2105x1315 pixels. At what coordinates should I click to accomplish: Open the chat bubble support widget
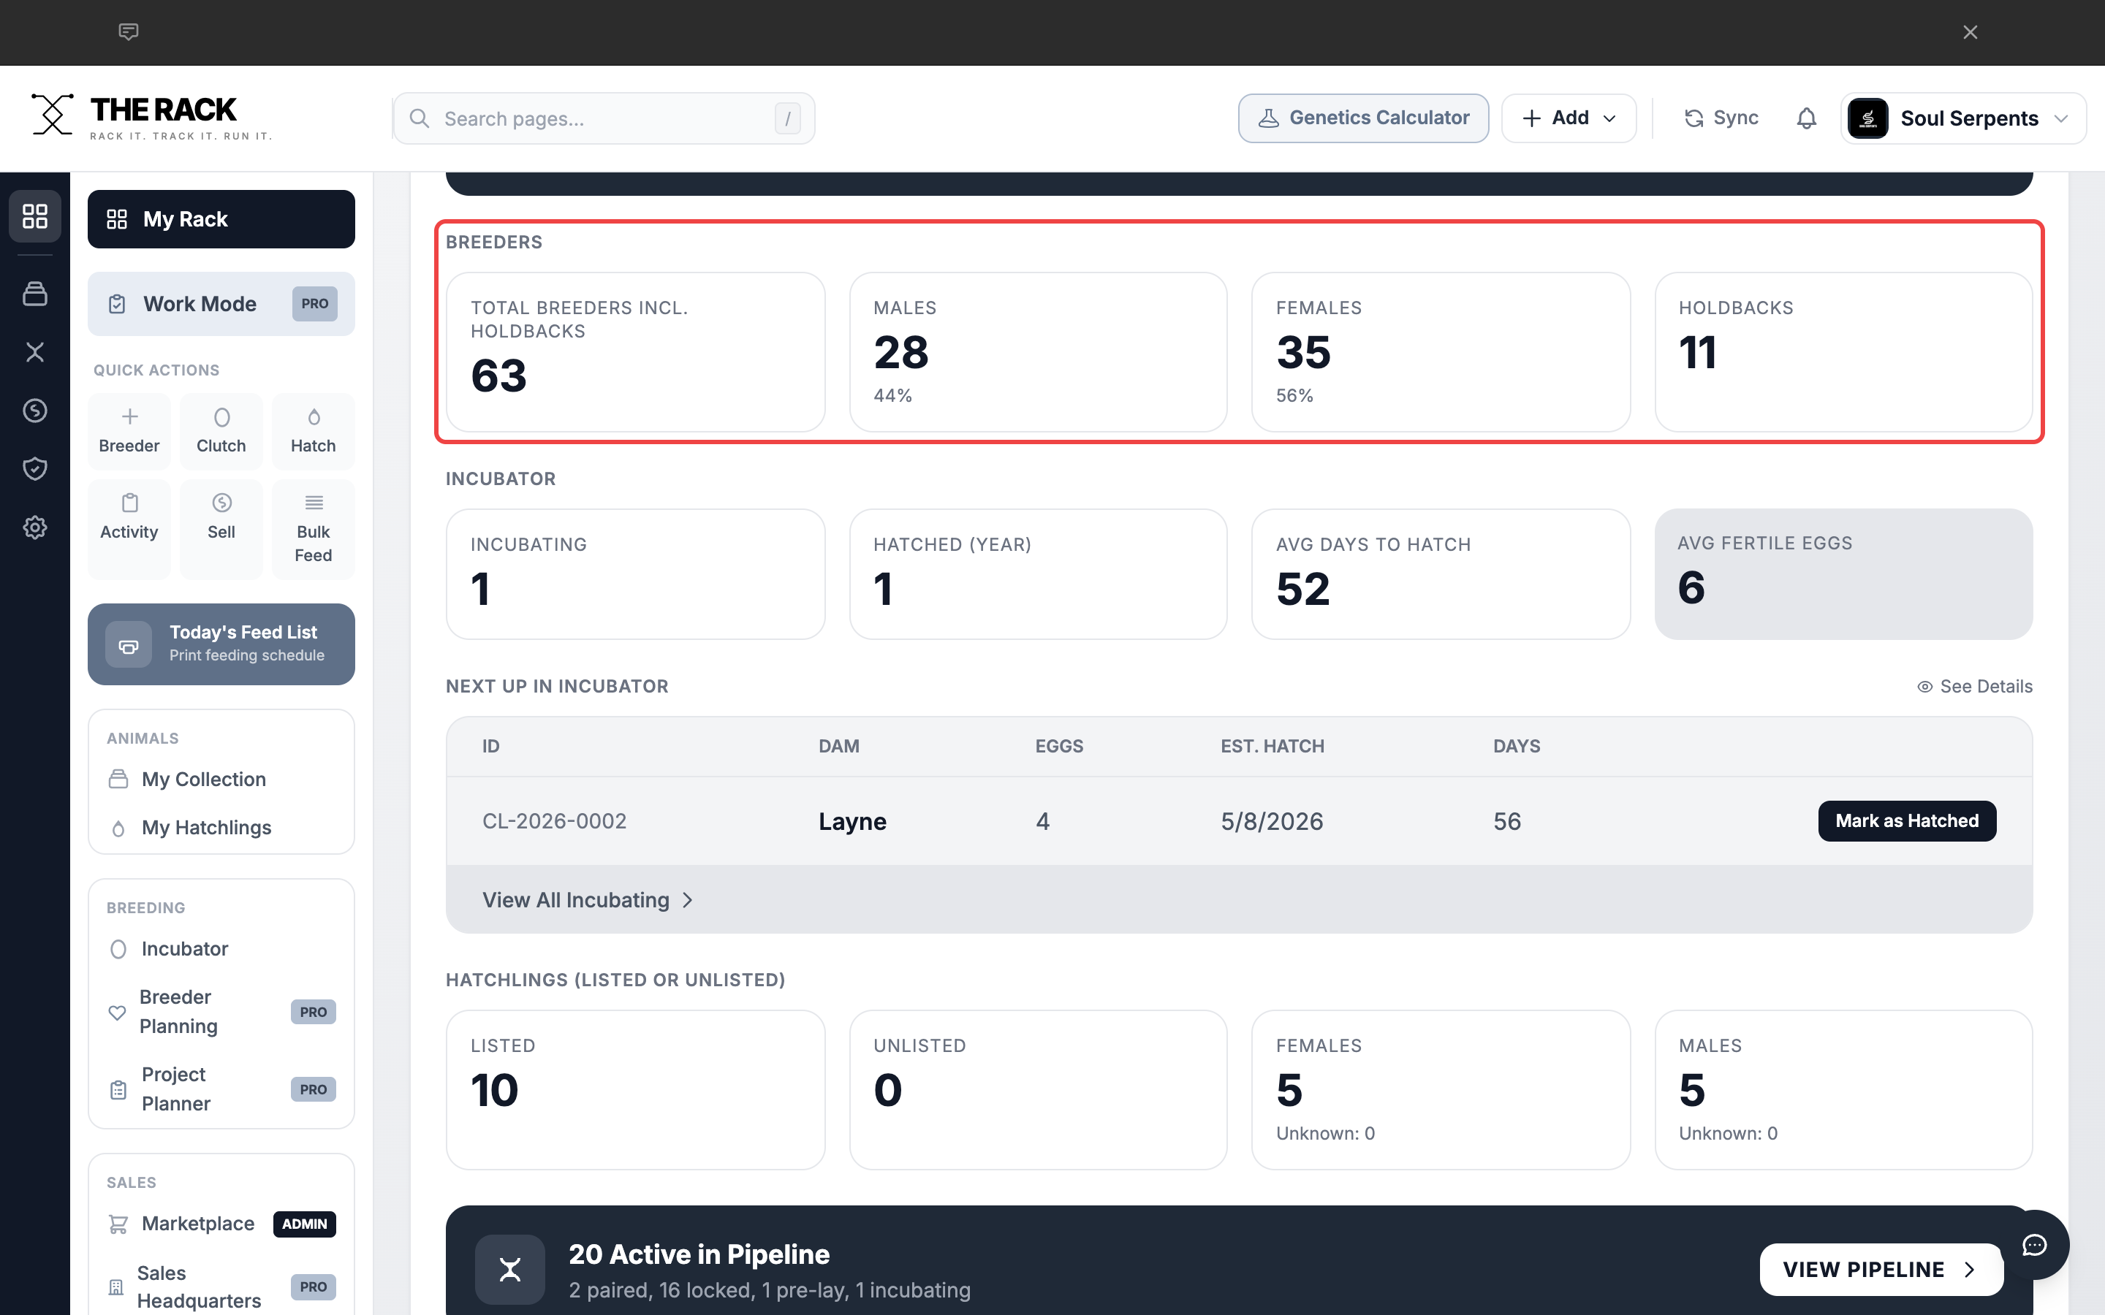pyautogui.click(x=2033, y=1245)
